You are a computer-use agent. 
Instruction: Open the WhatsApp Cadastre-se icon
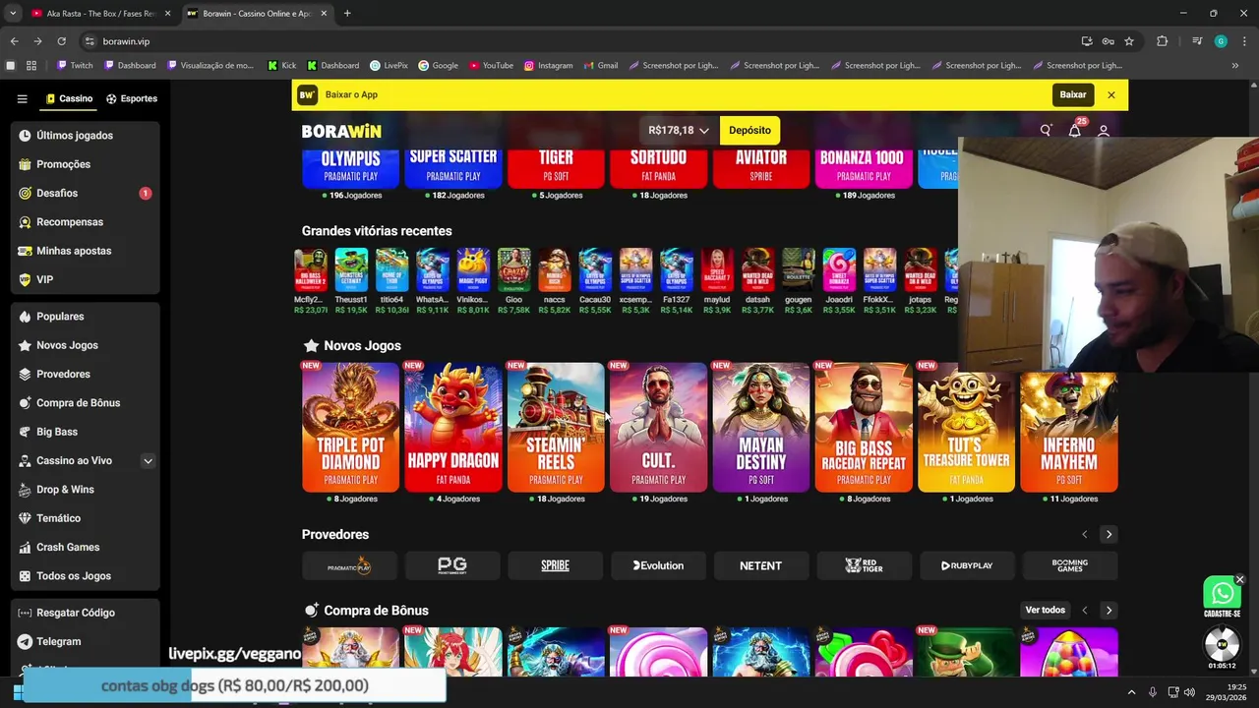point(1222,597)
